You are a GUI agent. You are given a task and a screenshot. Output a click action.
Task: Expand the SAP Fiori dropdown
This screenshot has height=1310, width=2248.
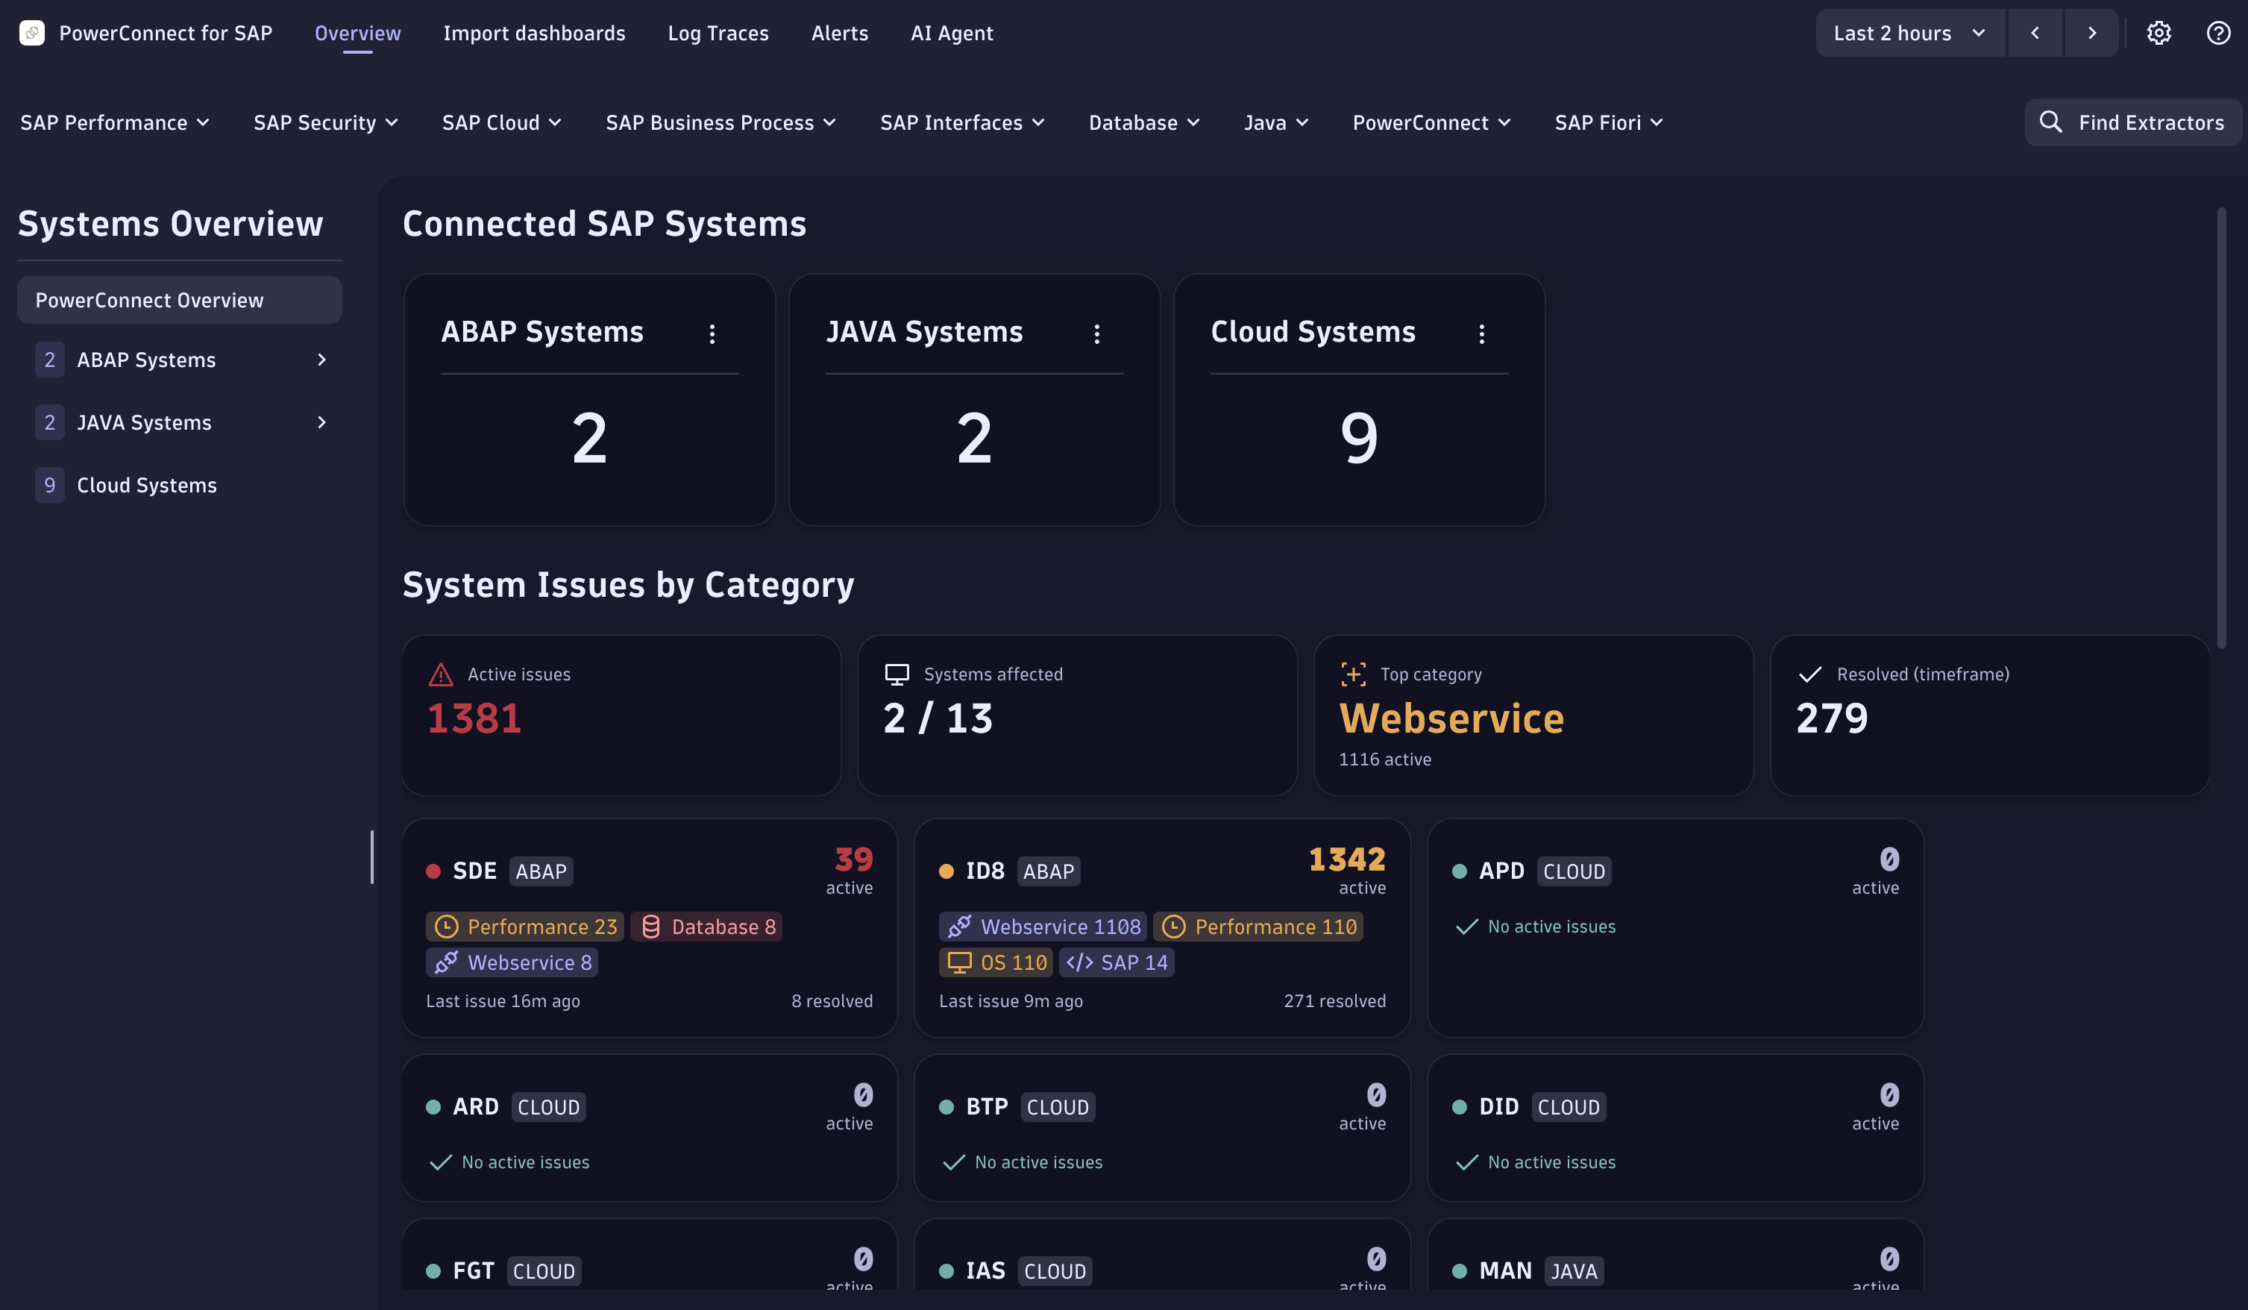[1608, 122]
